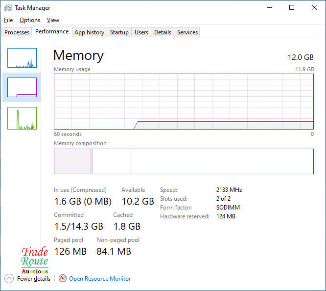Switch to the Processes tab
The height and width of the screenshot is (291, 326).
[17, 32]
